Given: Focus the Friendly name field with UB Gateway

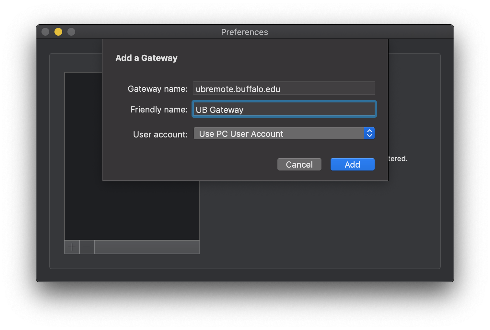Looking at the screenshot, I should tap(284, 110).
